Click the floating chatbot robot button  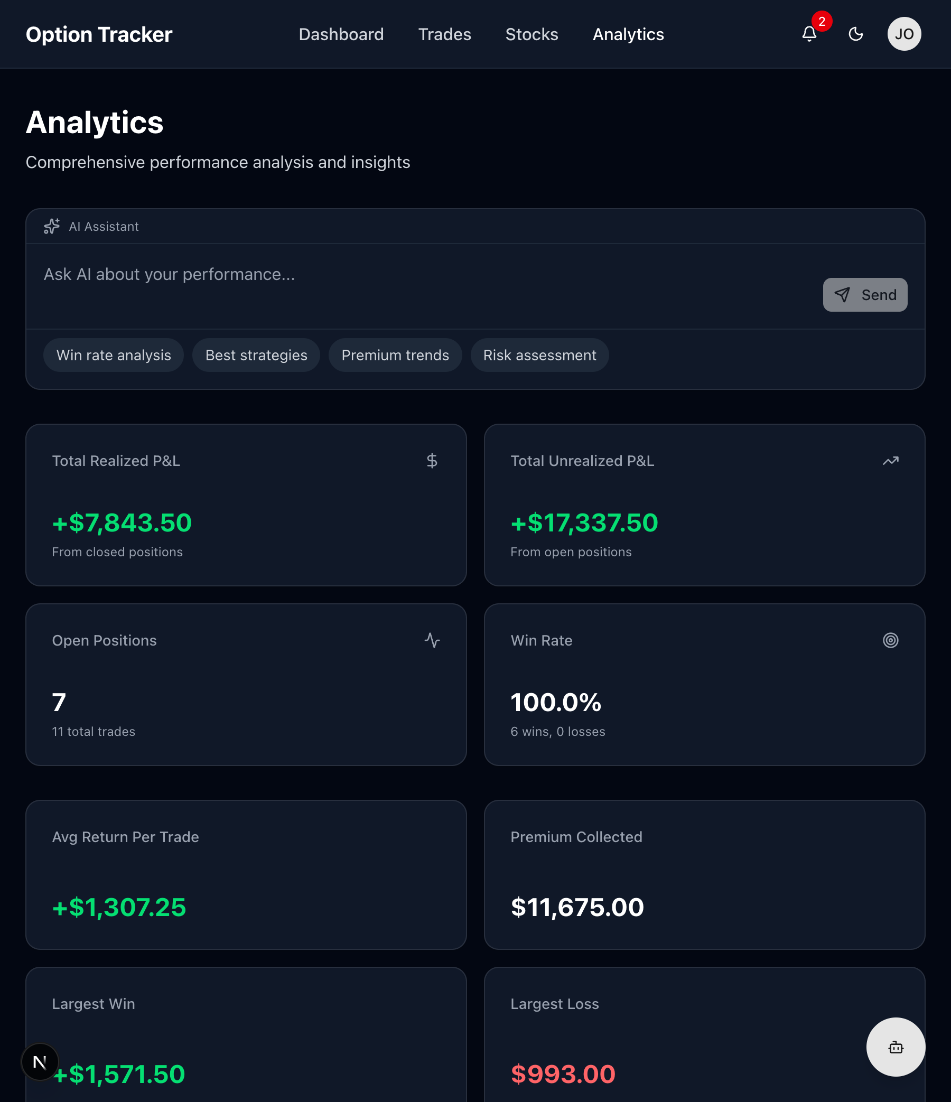[x=895, y=1047]
